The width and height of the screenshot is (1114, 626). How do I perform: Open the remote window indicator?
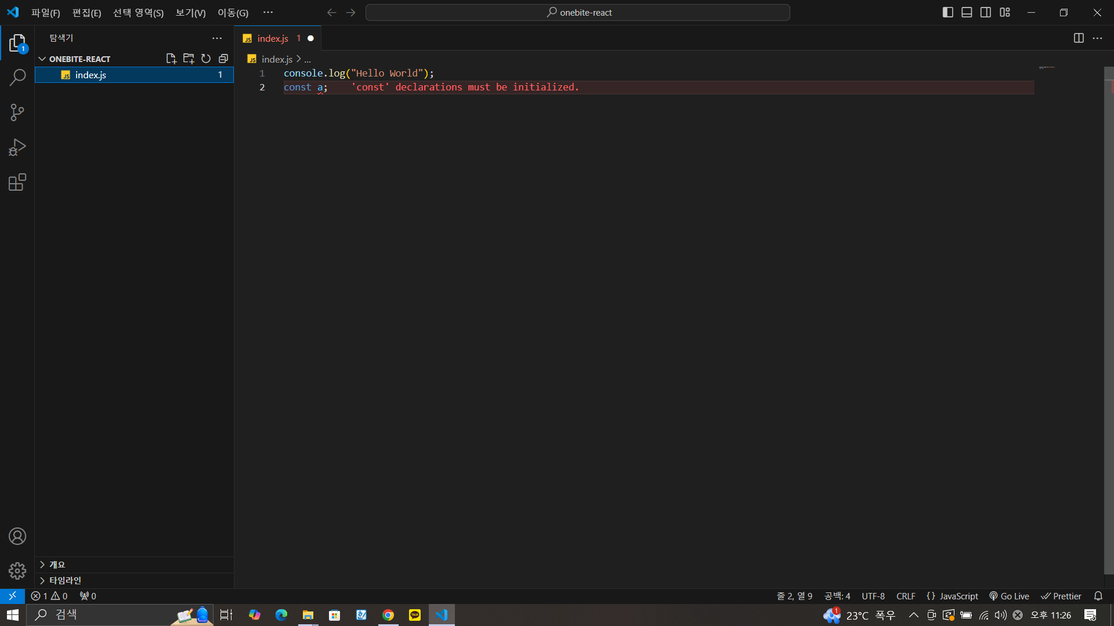click(x=12, y=596)
